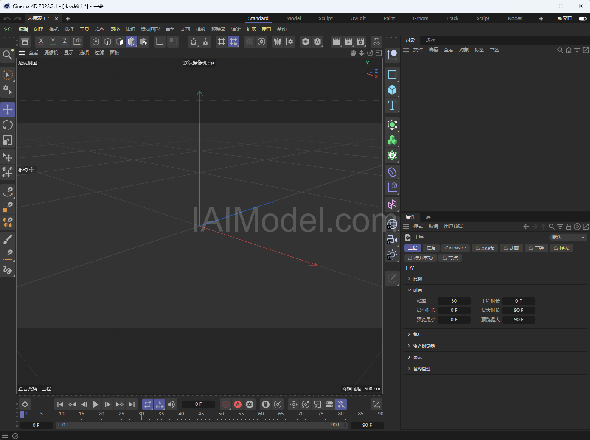Switch to the 场次 tab
This screenshot has width=590, height=440.
[x=431, y=40]
